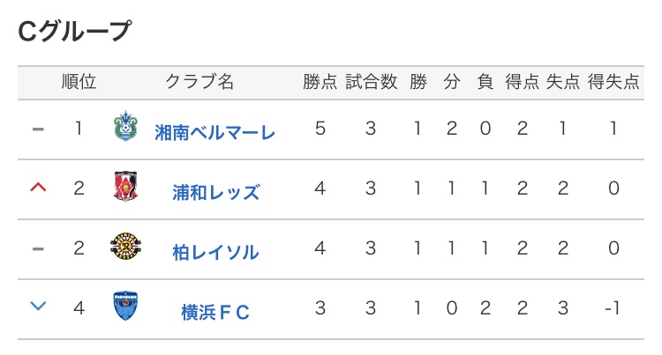Open the 柏レイソル club link
Image resolution: width=662 pixels, height=355 pixels.
click(x=215, y=252)
